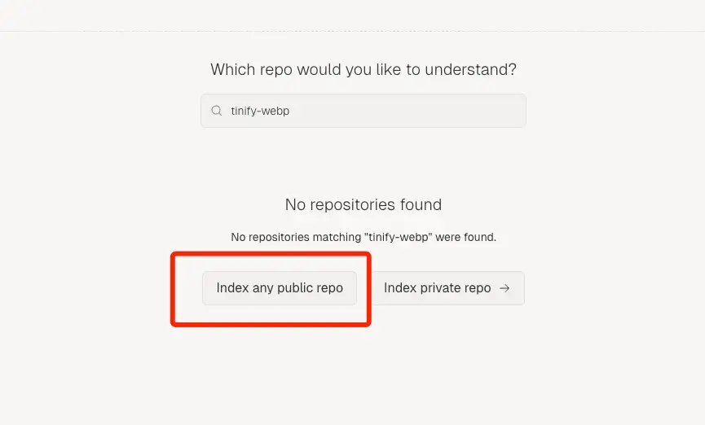Click the word "found" in No repositories found
This screenshot has width=705, height=425.
421,205
